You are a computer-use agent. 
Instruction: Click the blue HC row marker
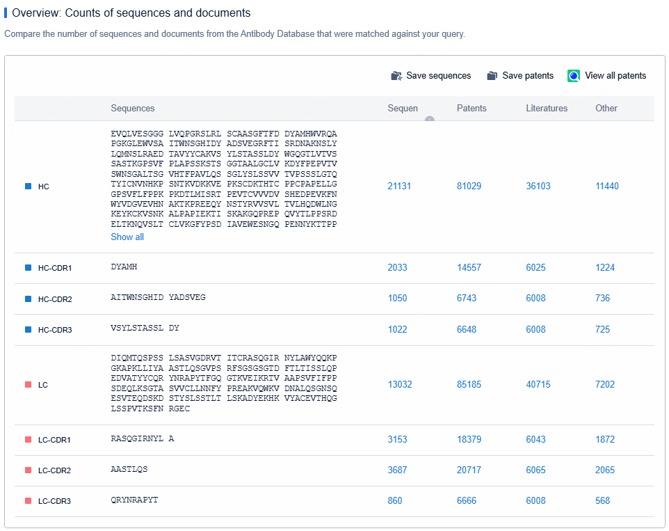[x=29, y=187]
